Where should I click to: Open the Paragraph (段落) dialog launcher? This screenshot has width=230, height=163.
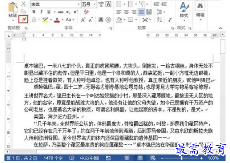tap(172, 28)
